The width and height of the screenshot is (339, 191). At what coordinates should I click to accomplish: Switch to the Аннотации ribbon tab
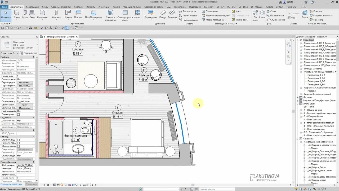click(104, 7)
